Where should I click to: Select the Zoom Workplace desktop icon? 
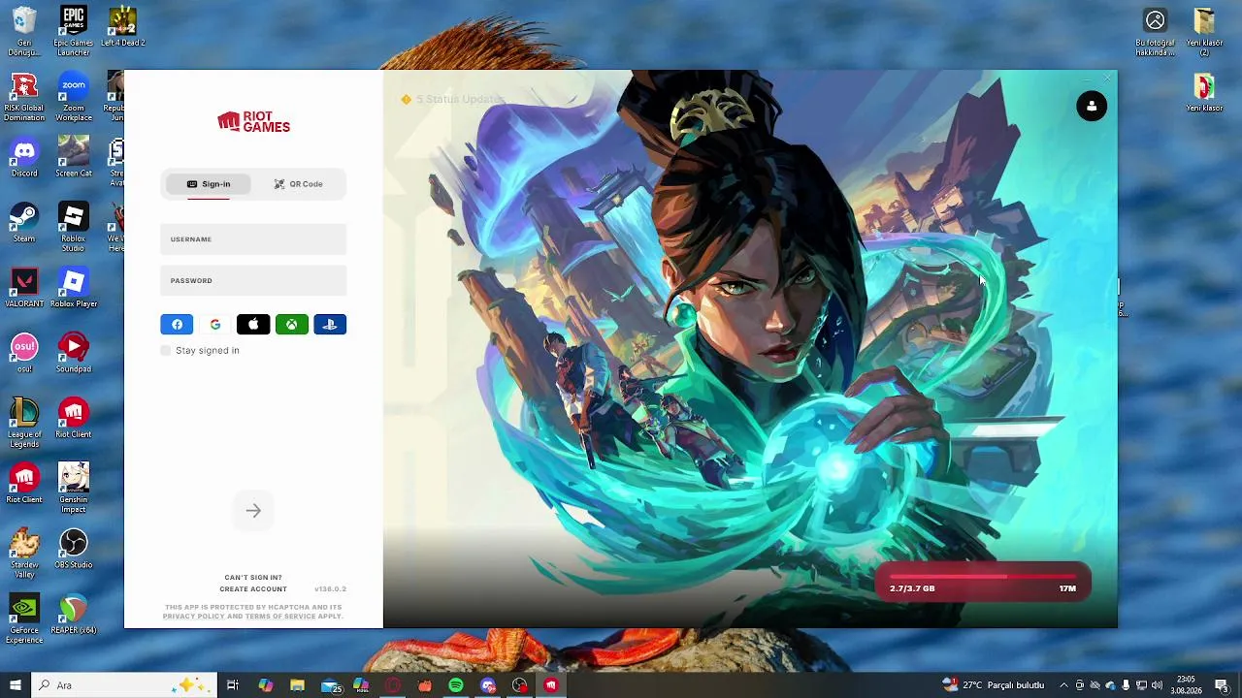pyautogui.click(x=73, y=97)
